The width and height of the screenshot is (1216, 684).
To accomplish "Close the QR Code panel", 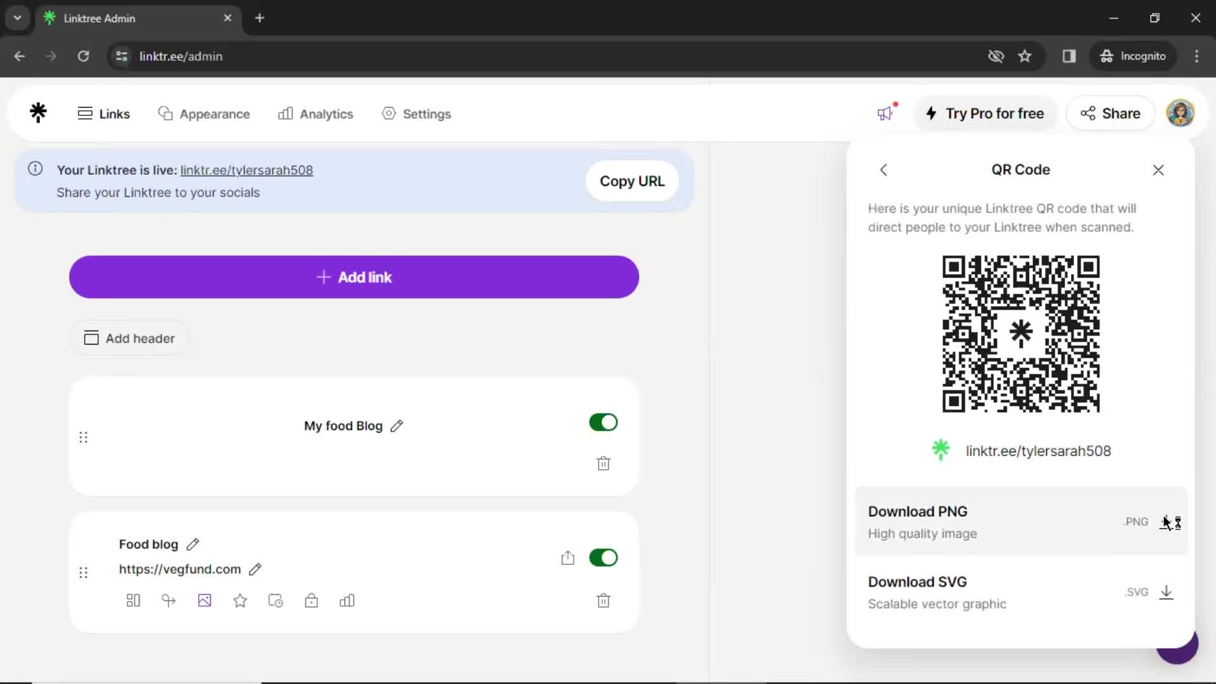I will [x=1158, y=170].
